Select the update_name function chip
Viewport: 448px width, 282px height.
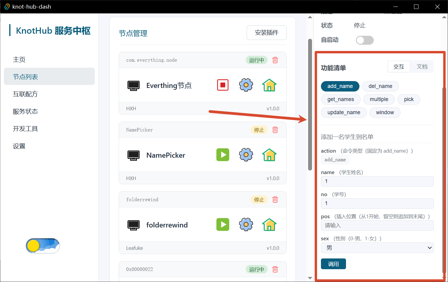tap(344, 112)
